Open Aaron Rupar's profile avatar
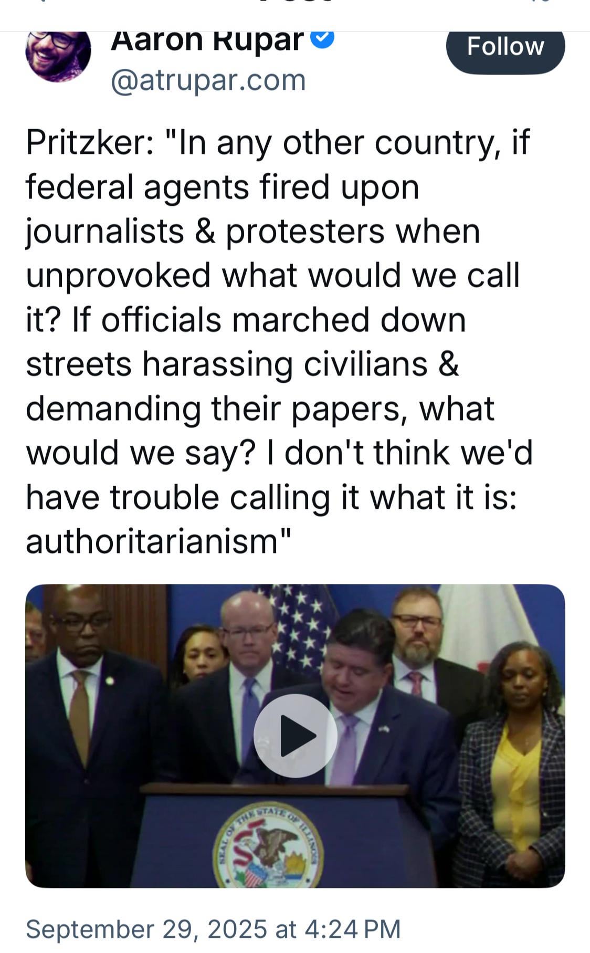The height and width of the screenshot is (953, 590). (58, 55)
